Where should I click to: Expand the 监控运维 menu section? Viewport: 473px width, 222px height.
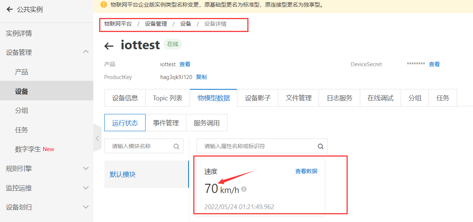pos(86,188)
